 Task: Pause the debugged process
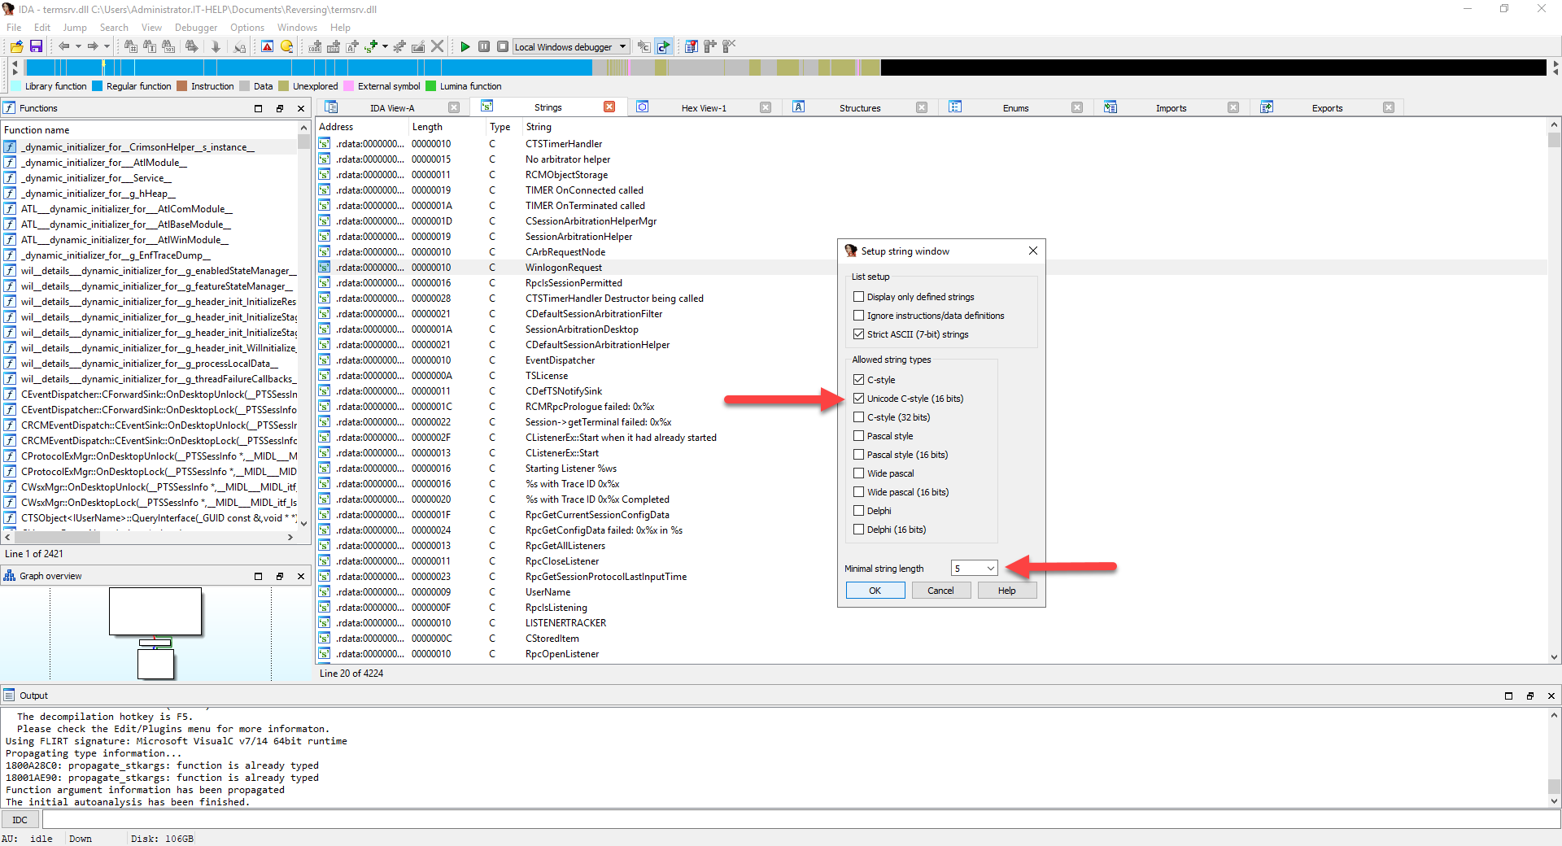tap(484, 46)
